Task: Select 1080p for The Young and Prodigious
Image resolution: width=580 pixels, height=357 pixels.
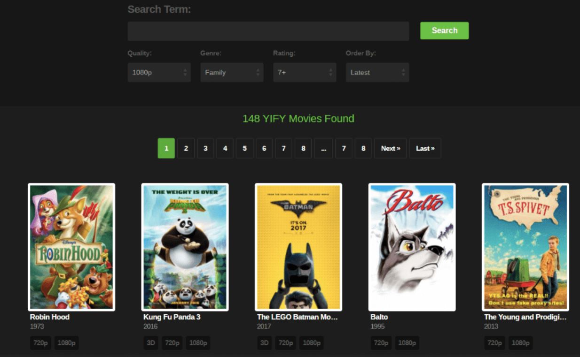Action: click(x=520, y=343)
